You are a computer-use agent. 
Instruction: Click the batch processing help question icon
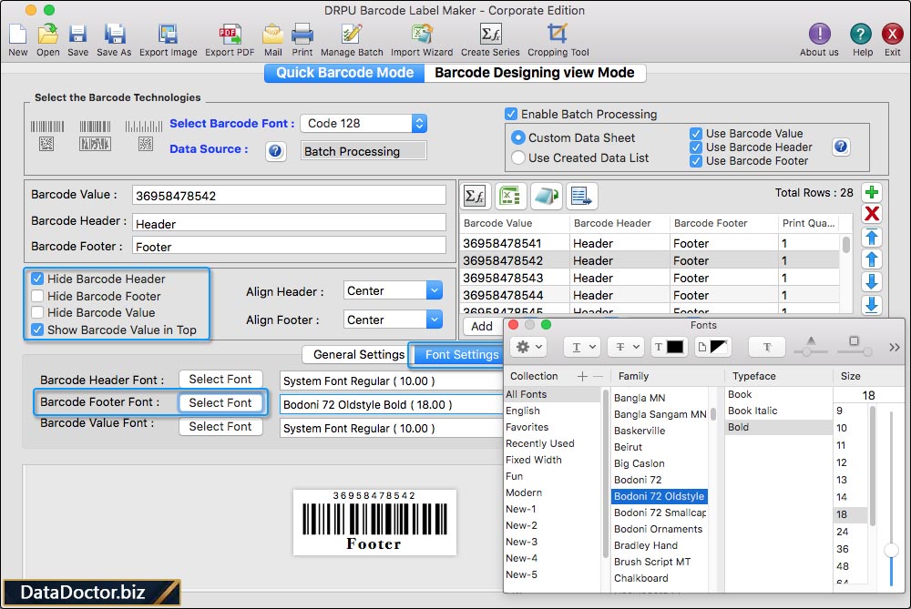(841, 147)
